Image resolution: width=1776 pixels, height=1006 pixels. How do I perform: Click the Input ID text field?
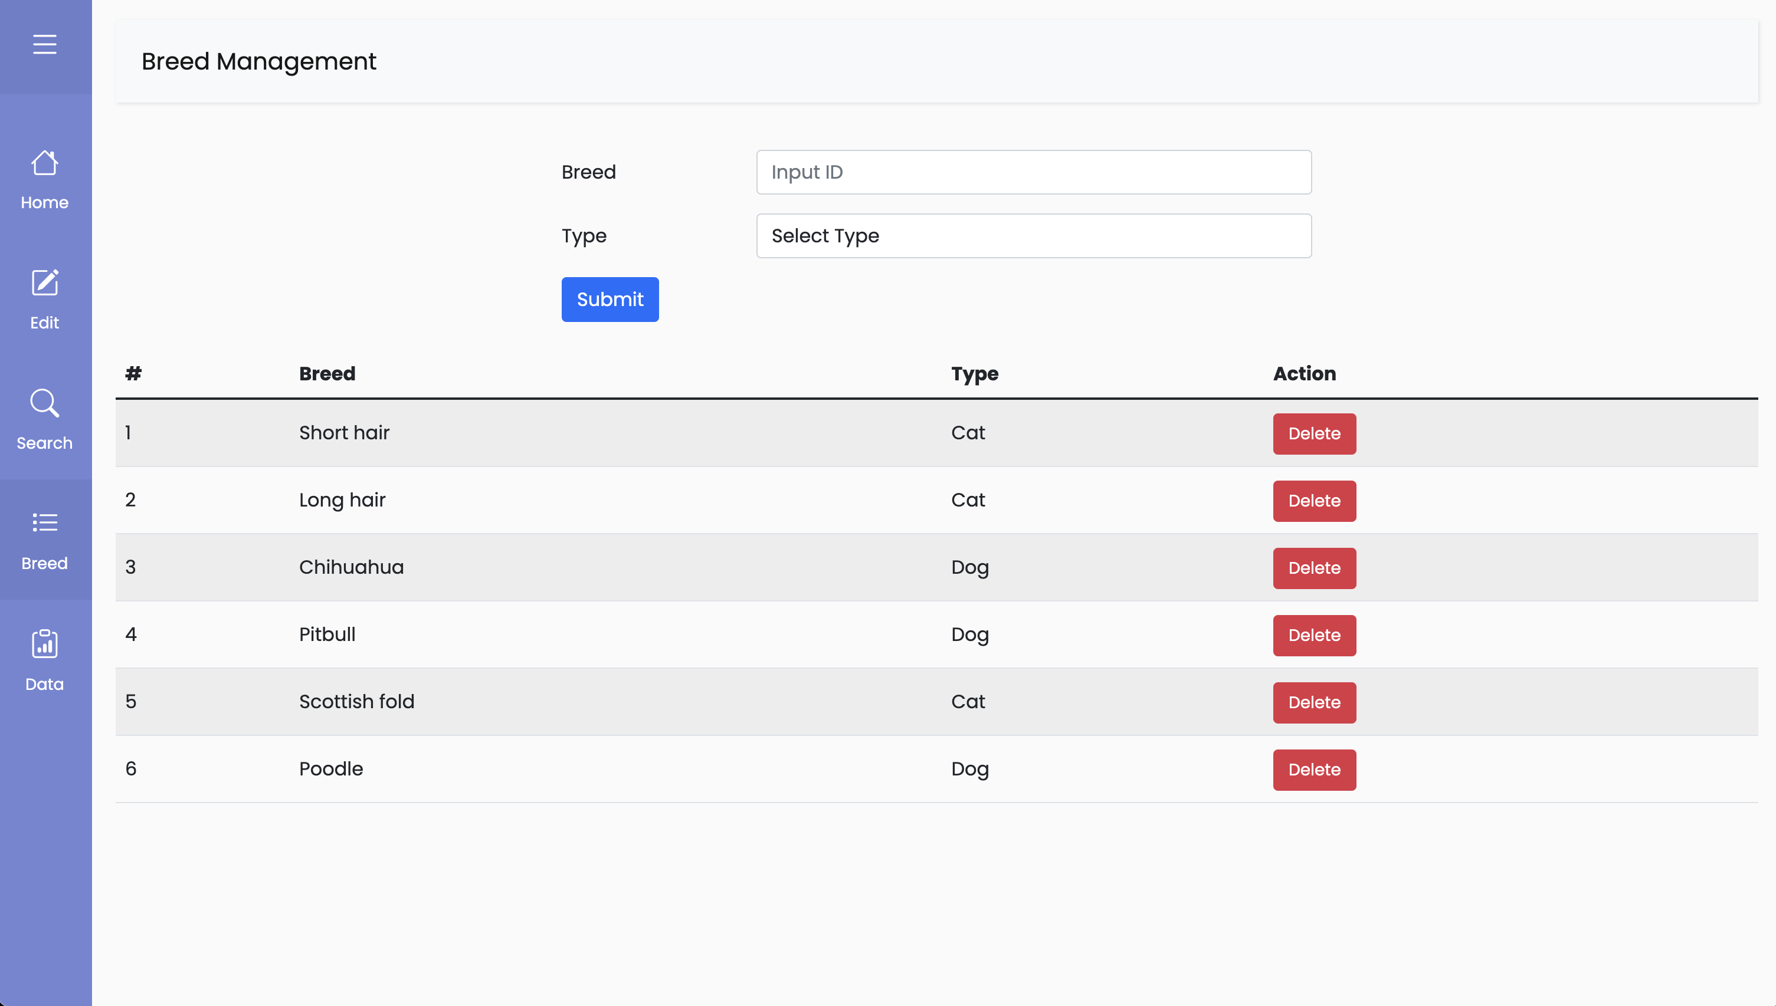click(x=1033, y=172)
